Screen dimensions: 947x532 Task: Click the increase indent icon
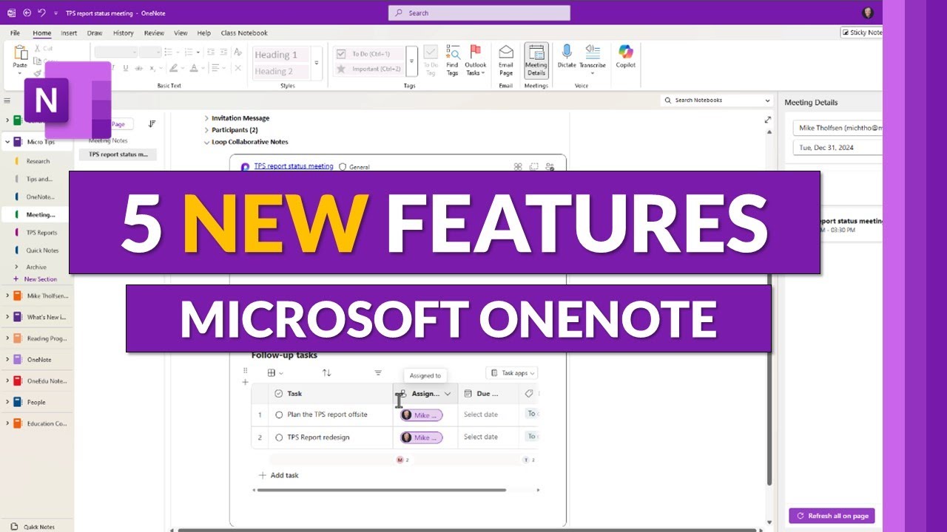point(223,52)
